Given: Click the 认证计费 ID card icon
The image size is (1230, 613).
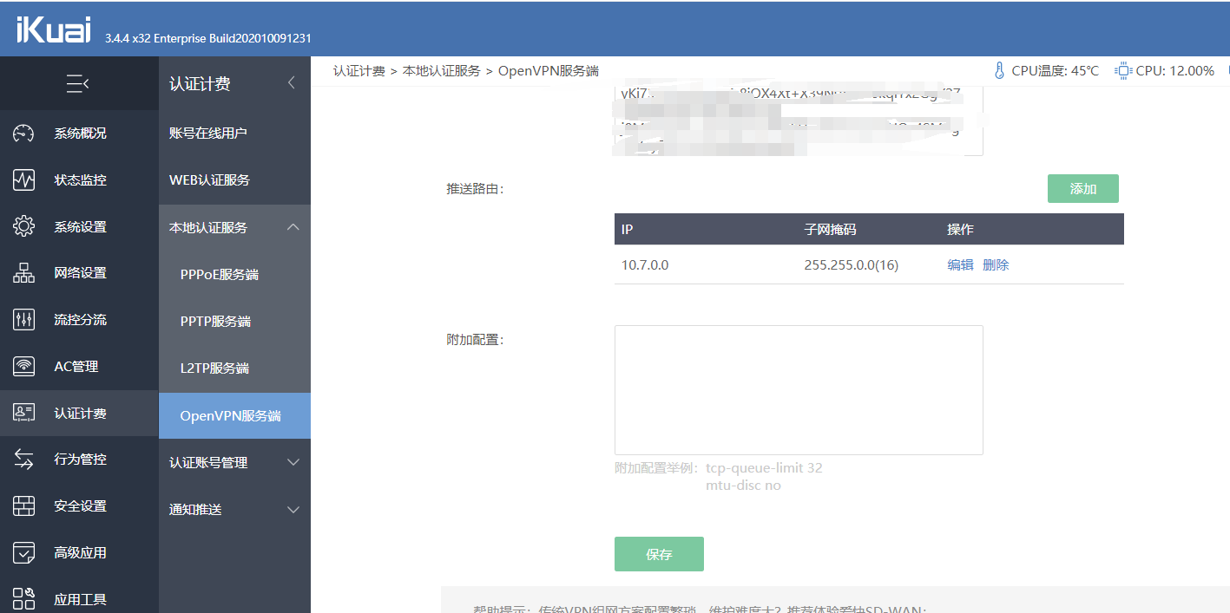Looking at the screenshot, I should click(x=23, y=414).
